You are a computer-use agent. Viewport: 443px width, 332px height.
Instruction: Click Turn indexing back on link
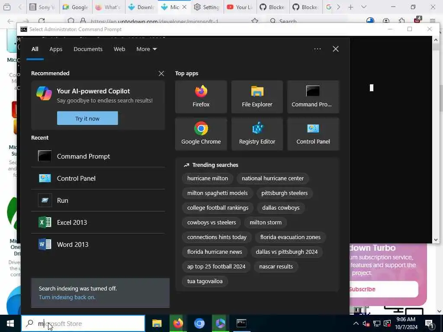67,297
